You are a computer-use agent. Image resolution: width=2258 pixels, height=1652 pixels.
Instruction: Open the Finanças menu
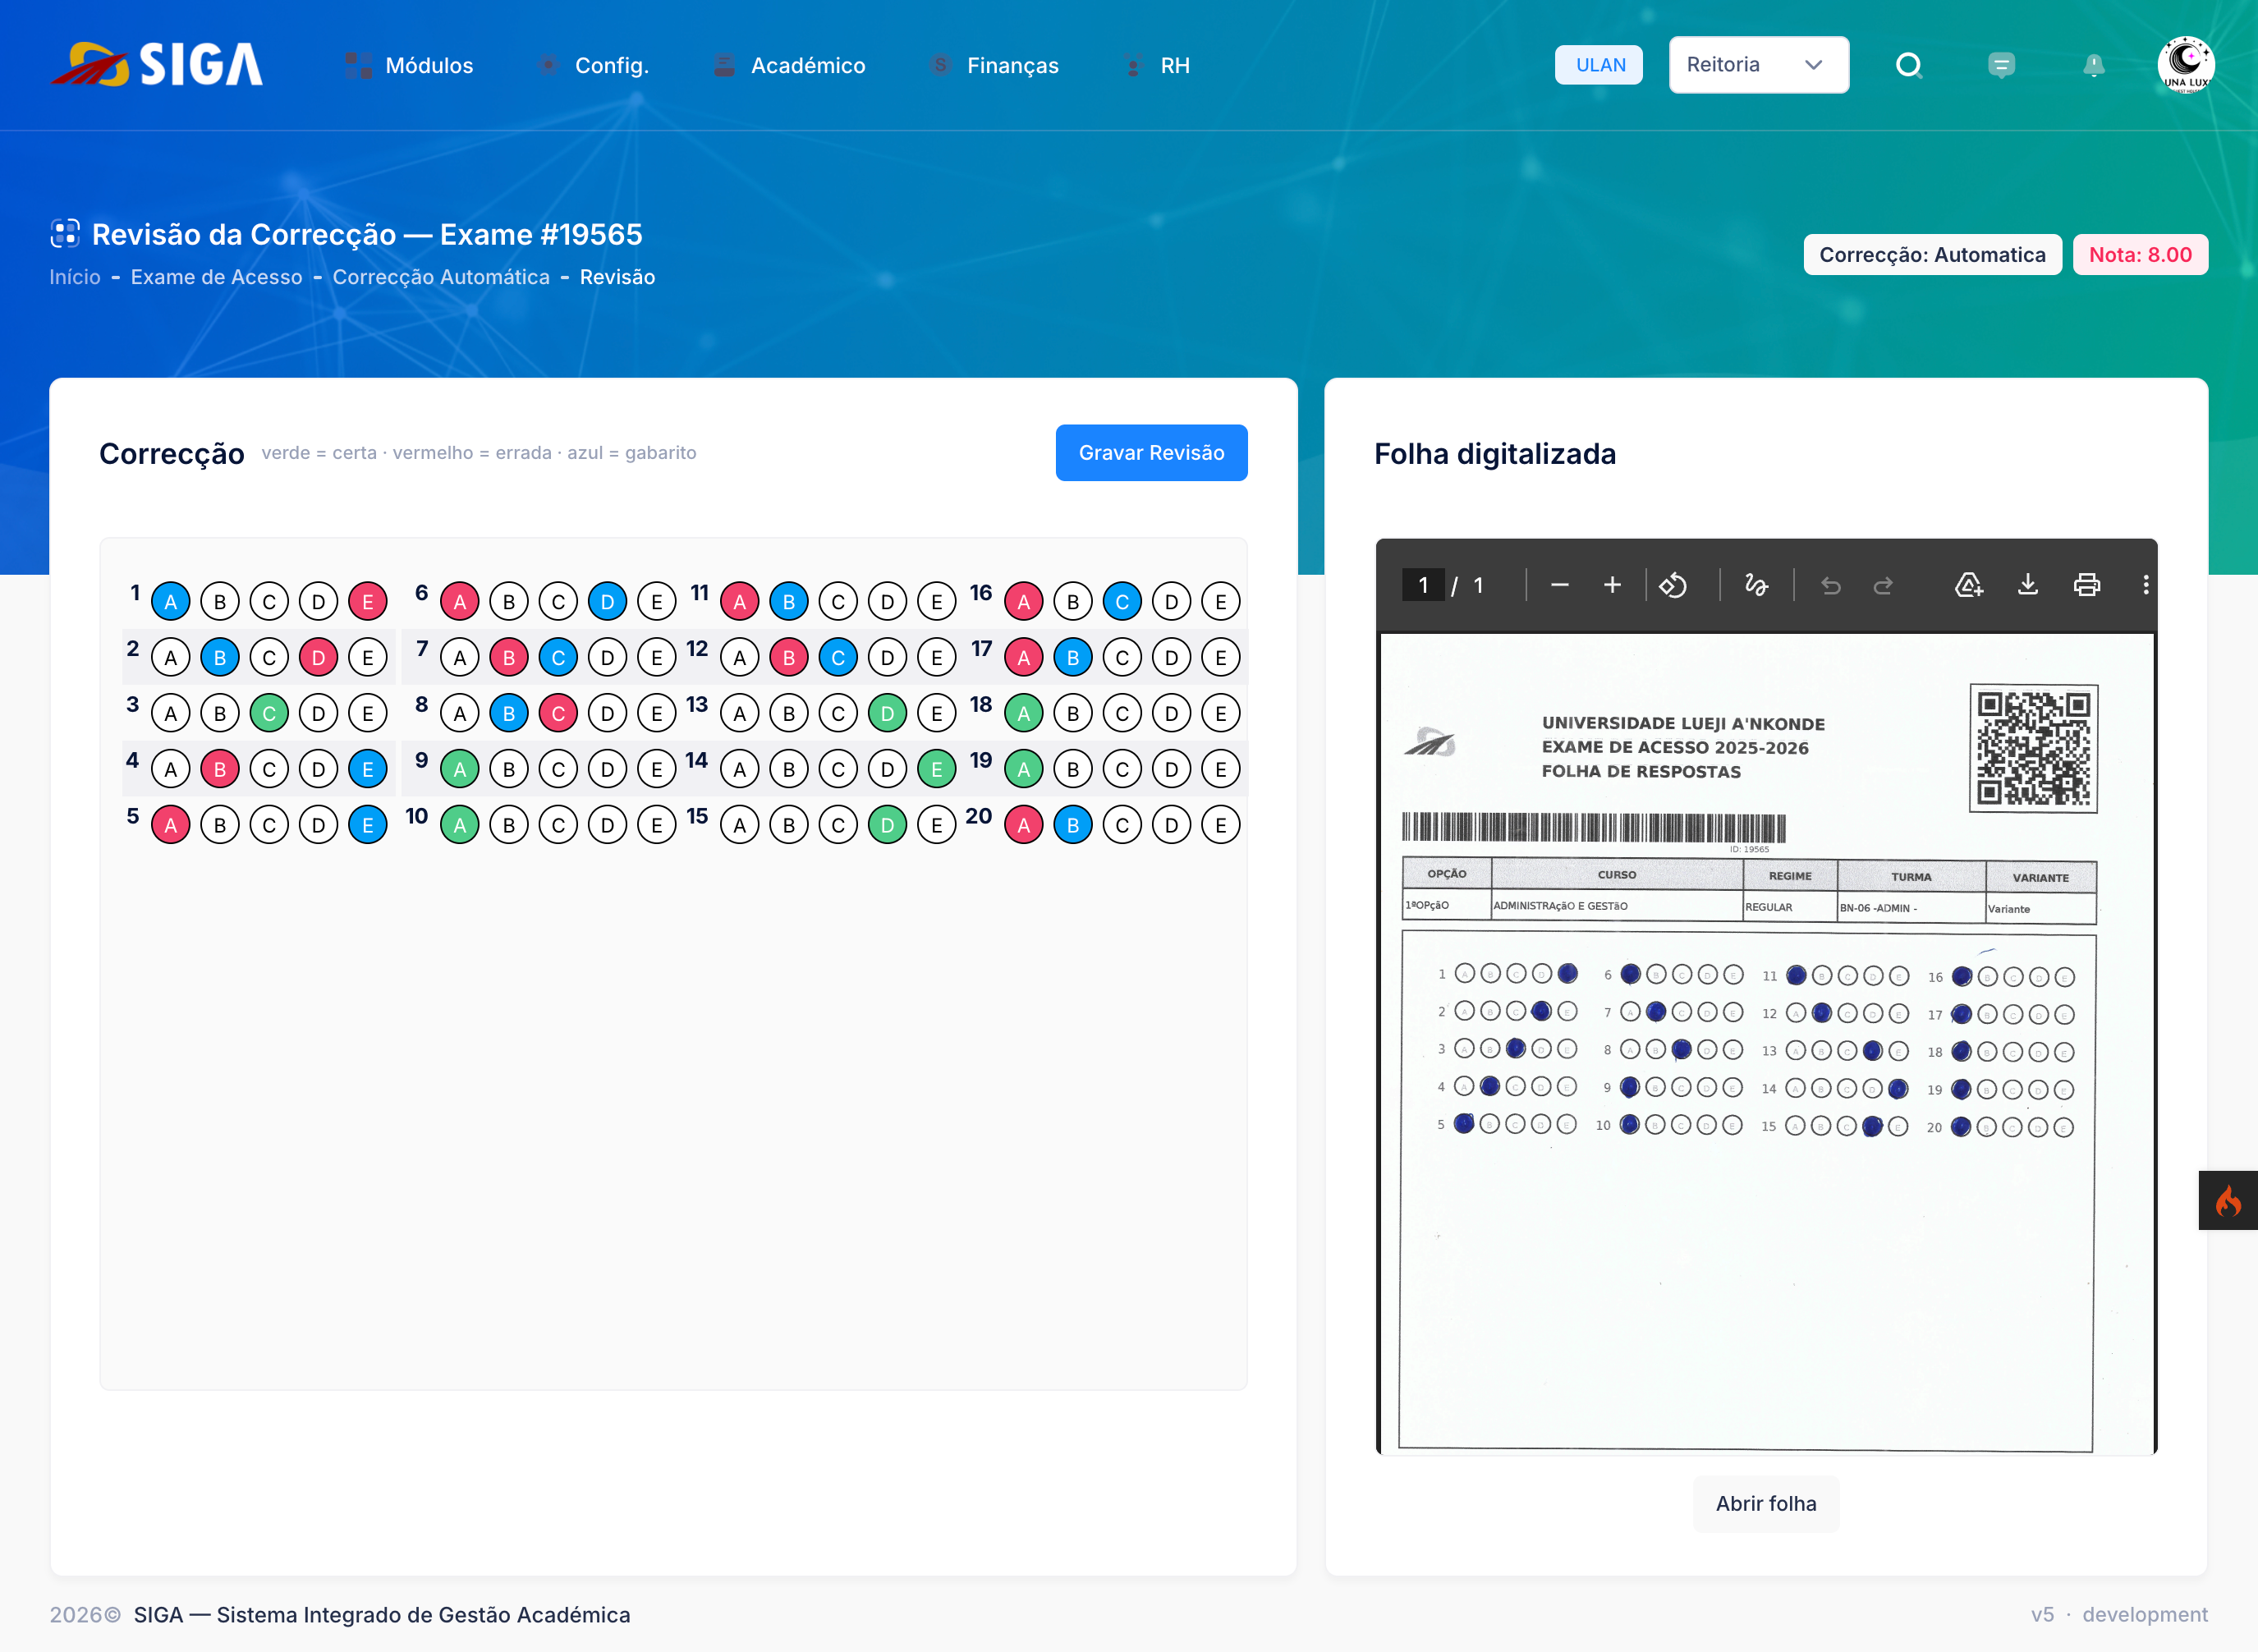coord(993,65)
